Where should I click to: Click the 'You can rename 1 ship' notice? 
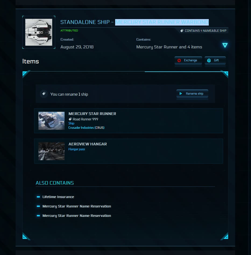click(x=69, y=94)
